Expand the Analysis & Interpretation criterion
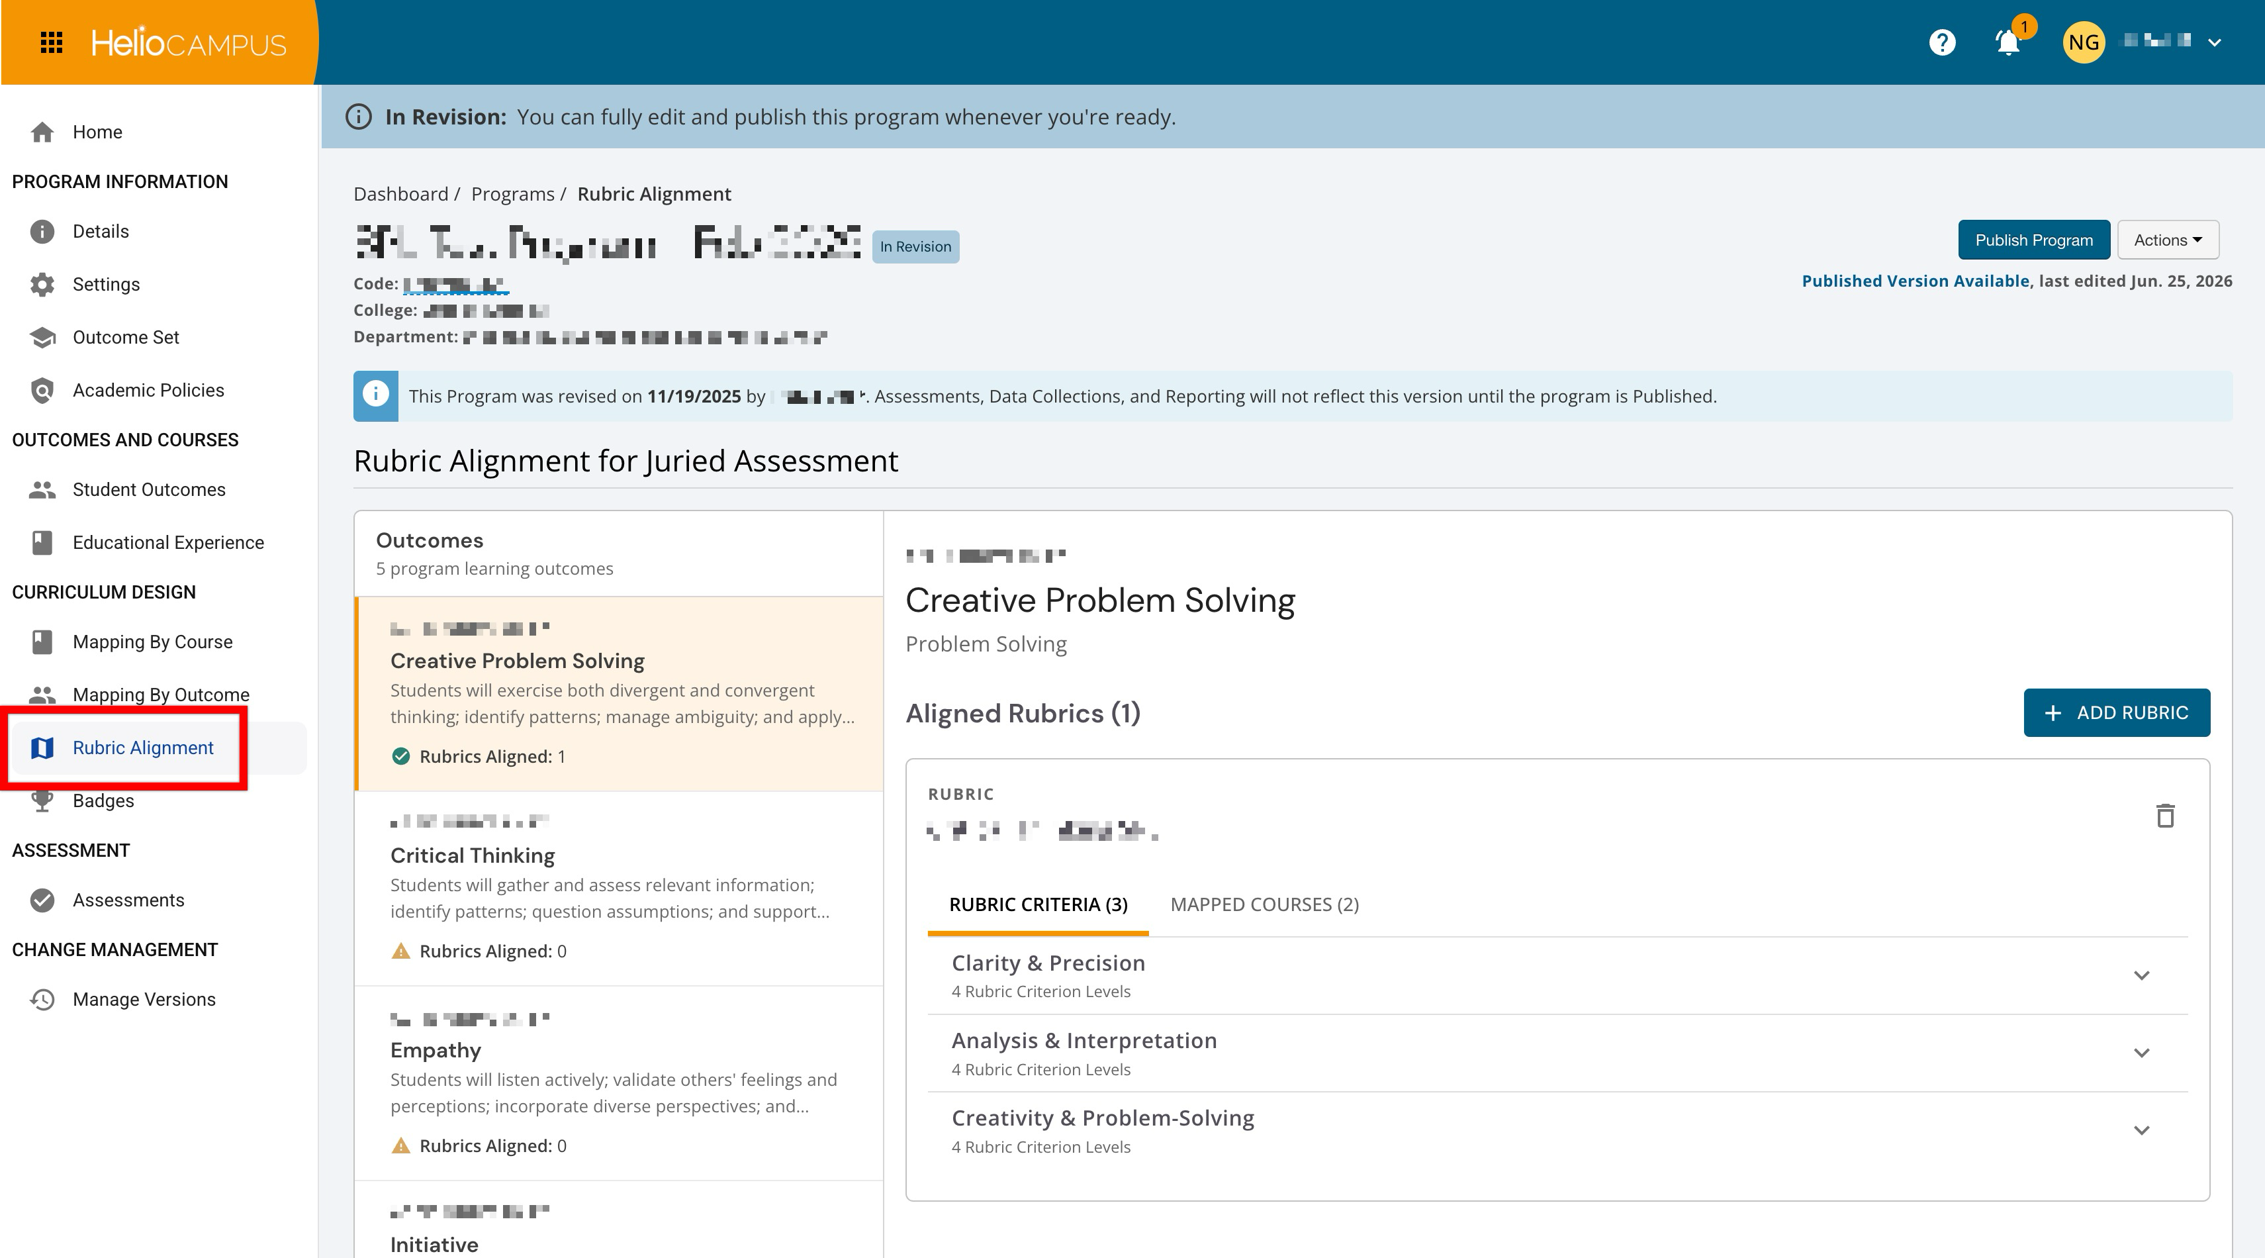This screenshot has height=1258, width=2265. 1557,1053
